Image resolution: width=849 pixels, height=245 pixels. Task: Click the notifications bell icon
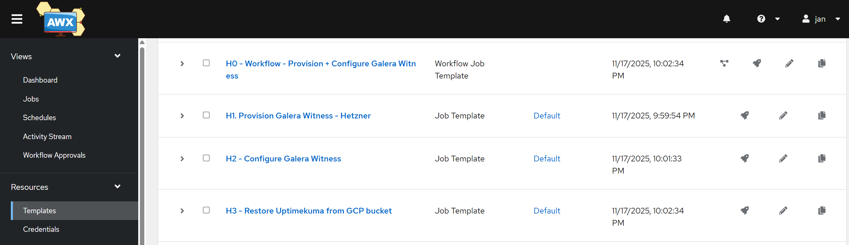(x=726, y=19)
